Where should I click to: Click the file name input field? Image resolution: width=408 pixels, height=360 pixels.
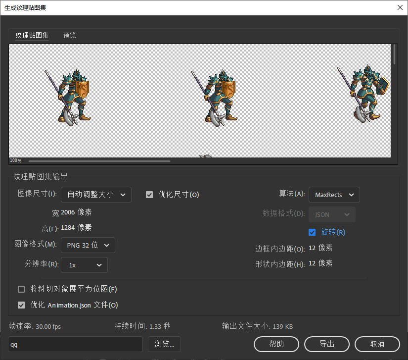pos(75,344)
